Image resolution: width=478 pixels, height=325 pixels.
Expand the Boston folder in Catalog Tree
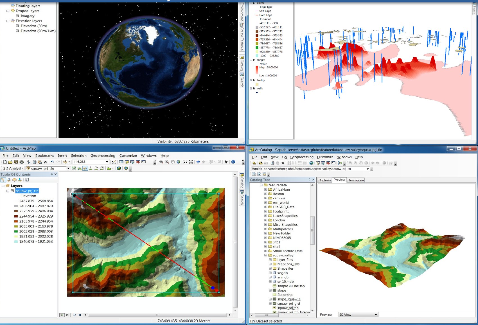point(266,194)
